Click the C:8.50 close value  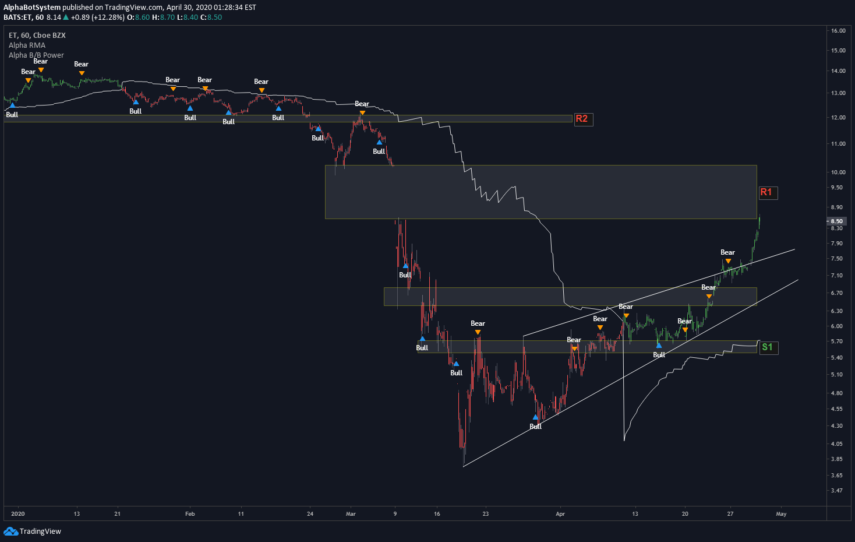pyautogui.click(x=211, y=17)
